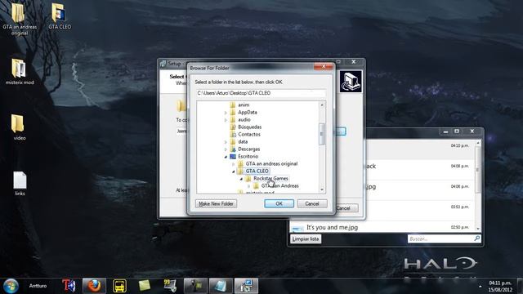Click the folder tree scrollbar thumb

[x=322, y=134]
